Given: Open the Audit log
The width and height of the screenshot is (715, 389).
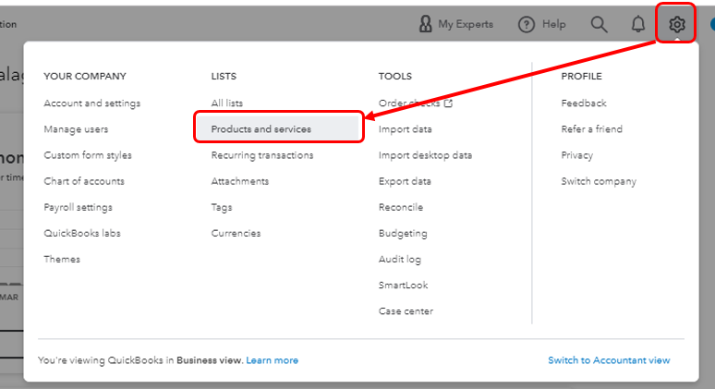Looking at the screenshot, I should 400,260.
